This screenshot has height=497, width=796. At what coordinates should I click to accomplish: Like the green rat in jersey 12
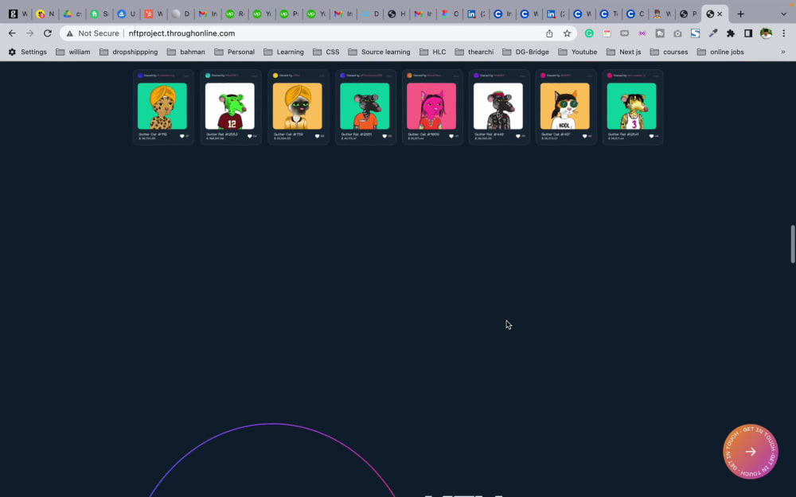(x=249, y=136)
